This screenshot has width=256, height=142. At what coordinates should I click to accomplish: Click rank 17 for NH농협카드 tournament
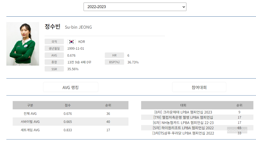tap(239, 123)
